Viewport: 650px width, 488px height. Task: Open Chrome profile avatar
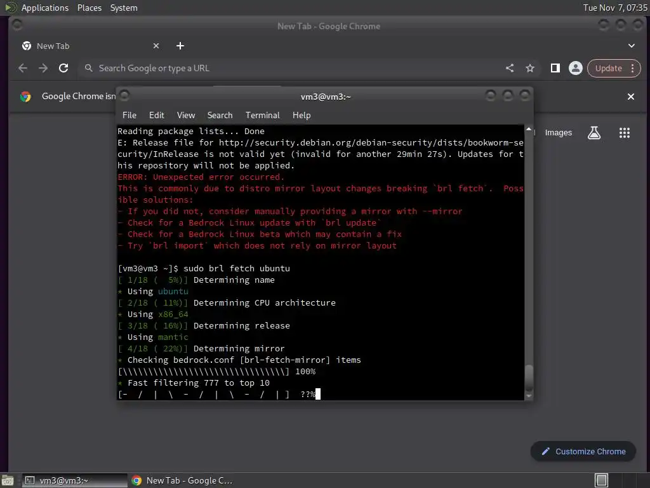tap(575, 68)
